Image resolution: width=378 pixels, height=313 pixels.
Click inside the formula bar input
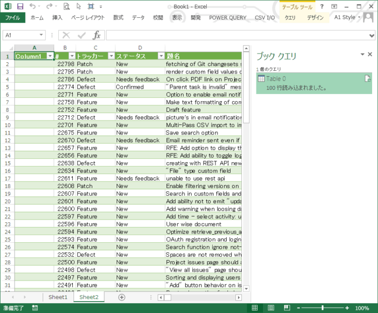coord(238,35)
